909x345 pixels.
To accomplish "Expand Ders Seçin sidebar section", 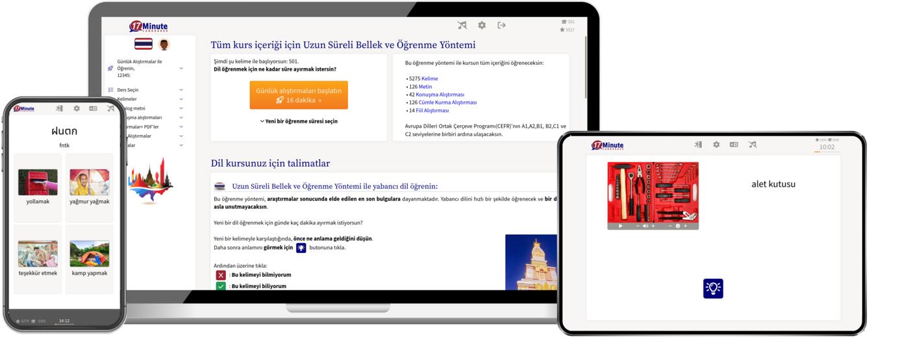I will pyautogui.click(x=181, y=90).
